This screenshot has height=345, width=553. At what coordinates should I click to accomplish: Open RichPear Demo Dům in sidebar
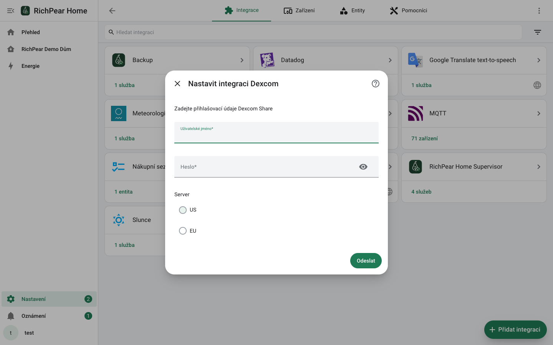tap(49, 49)
